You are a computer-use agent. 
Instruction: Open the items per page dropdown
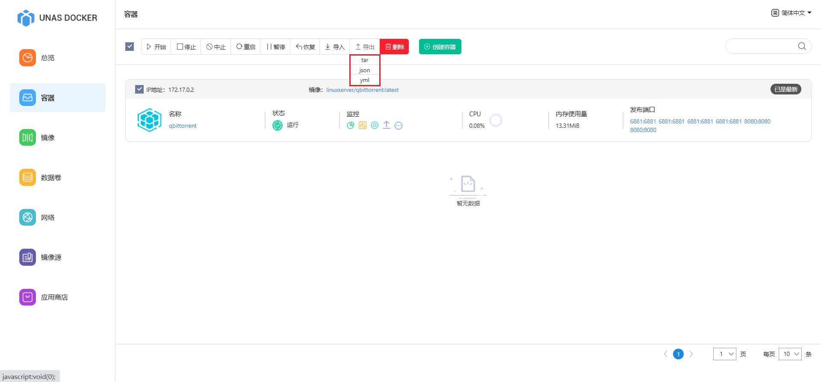click(790, 354)
